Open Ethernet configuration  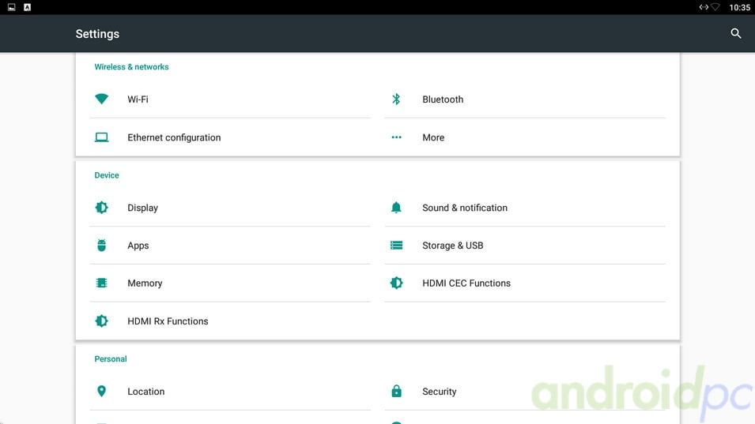coord(230,137)
